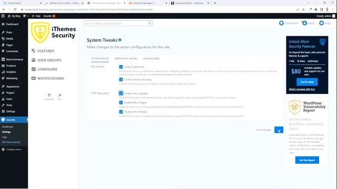Switch to the Primary Board browser tab

(22, 3)
